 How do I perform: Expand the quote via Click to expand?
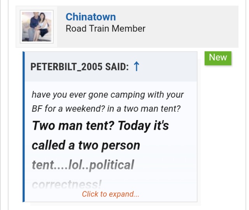click(110, 194)
